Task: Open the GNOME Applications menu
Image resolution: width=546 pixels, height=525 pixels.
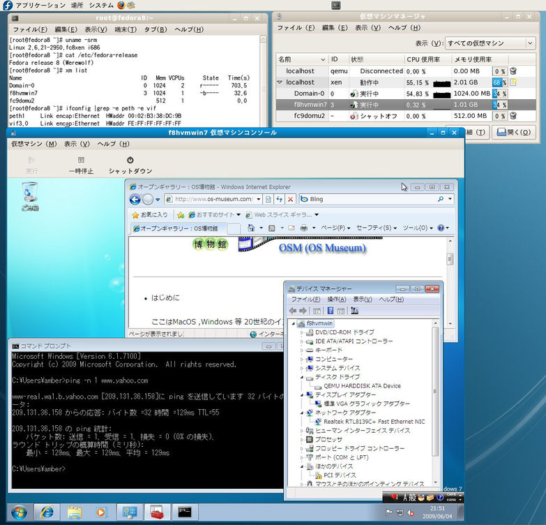Action: tap(40, 5)
